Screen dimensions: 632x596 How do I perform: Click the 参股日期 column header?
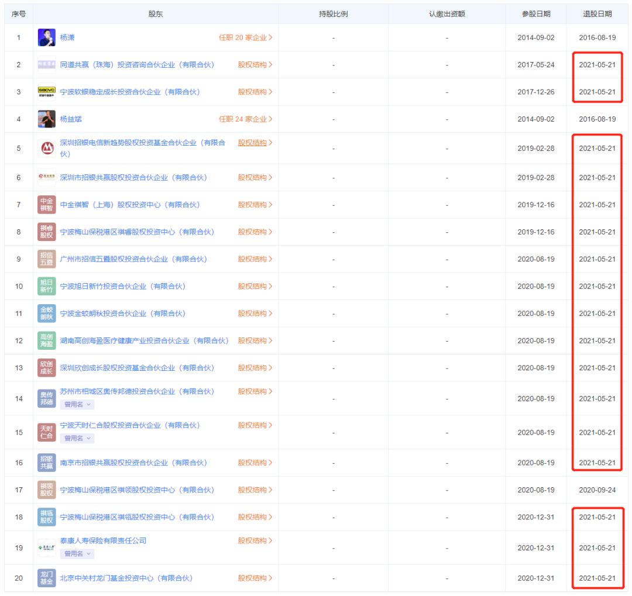coord(535,14)
